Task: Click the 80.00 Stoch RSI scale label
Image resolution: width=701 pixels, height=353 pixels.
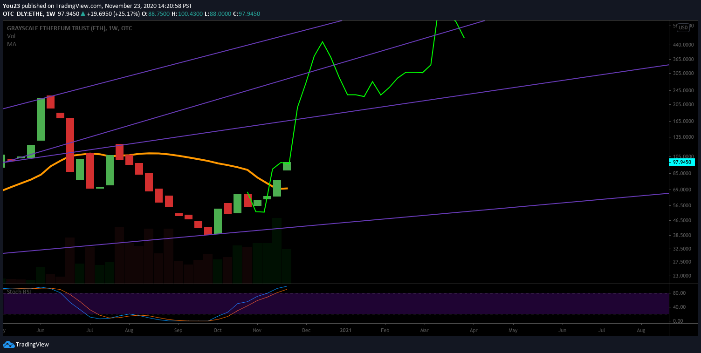Action: tap(679, 293)
